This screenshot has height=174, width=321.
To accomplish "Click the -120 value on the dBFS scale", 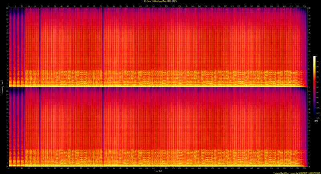I will point(318,118).
